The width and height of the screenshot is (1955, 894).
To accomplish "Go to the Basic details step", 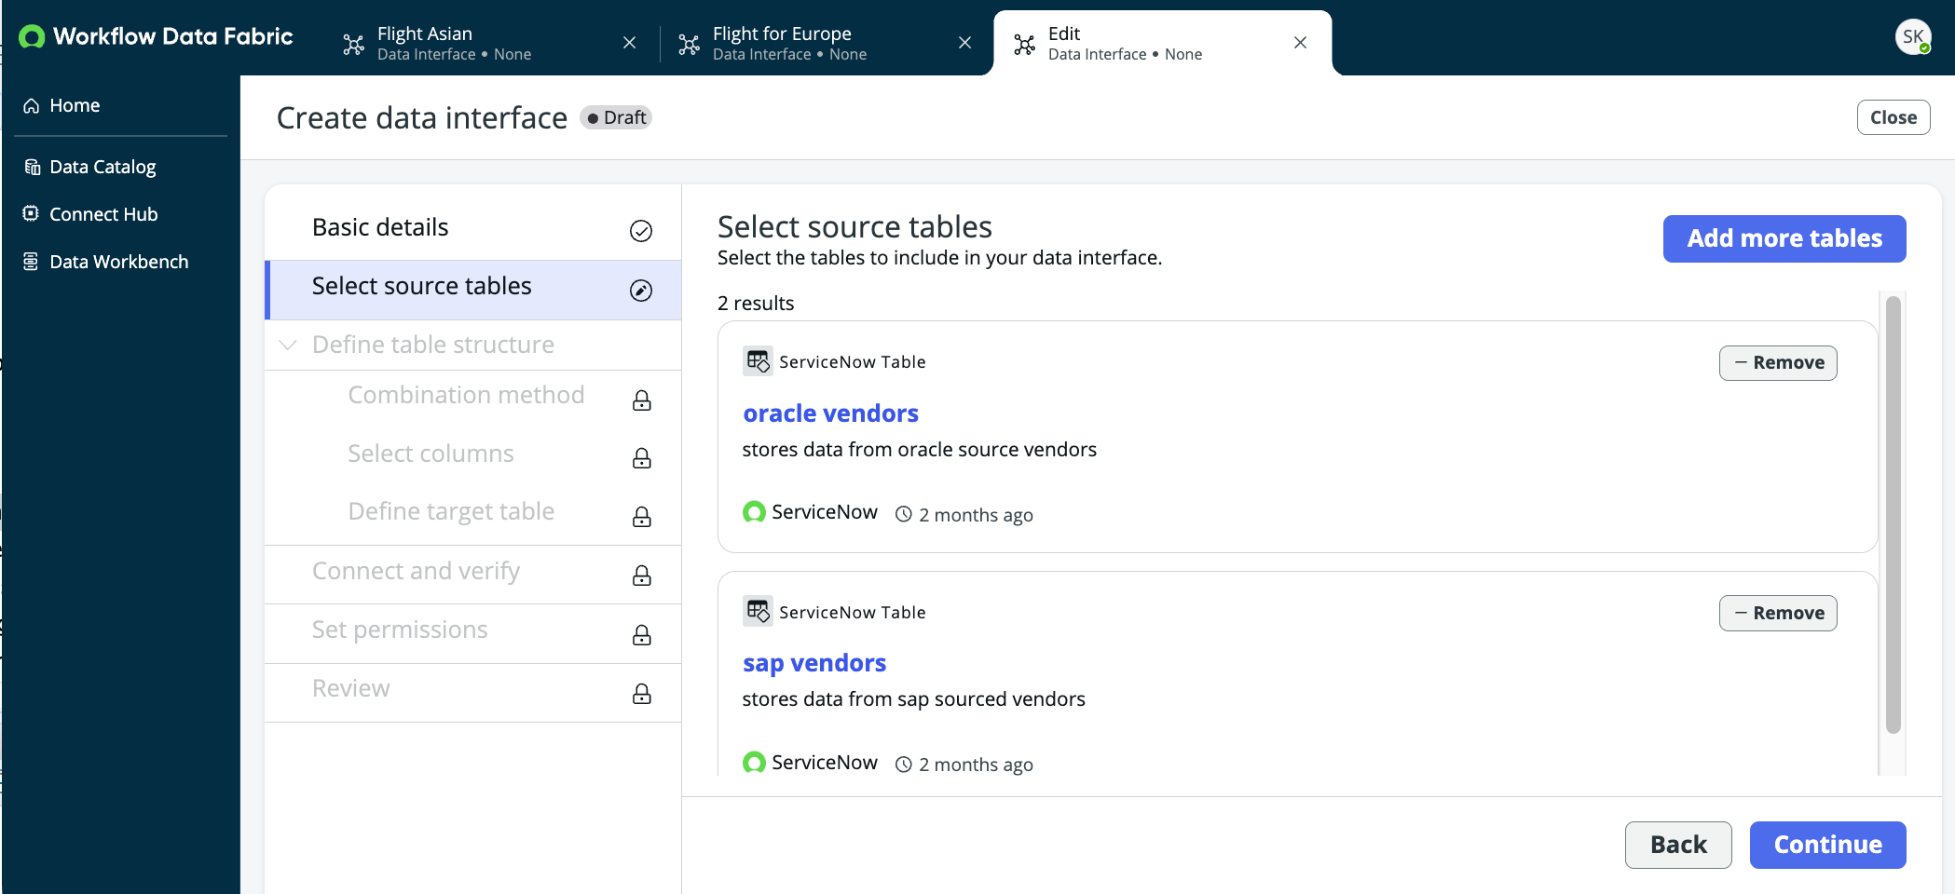I will click(473, 228).
